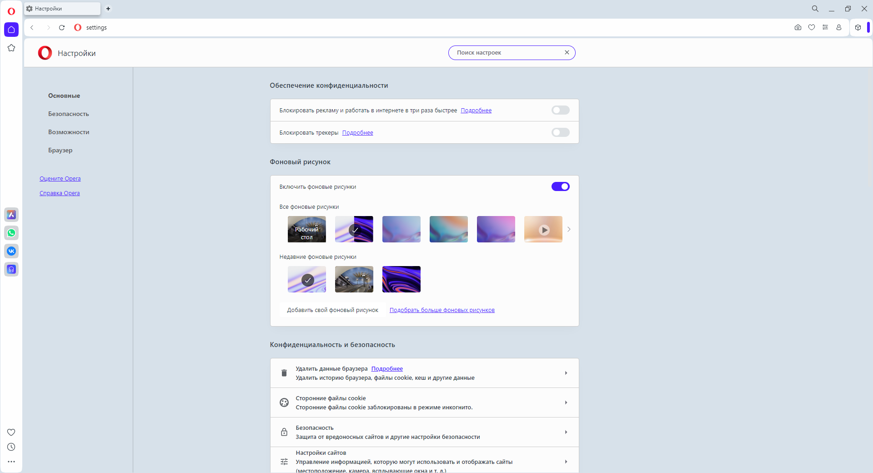Image resolution: width=873 pixels, height=473 pixels.
Task: Choose the dark purple swirl recent wallpaper
Action: 401,279
